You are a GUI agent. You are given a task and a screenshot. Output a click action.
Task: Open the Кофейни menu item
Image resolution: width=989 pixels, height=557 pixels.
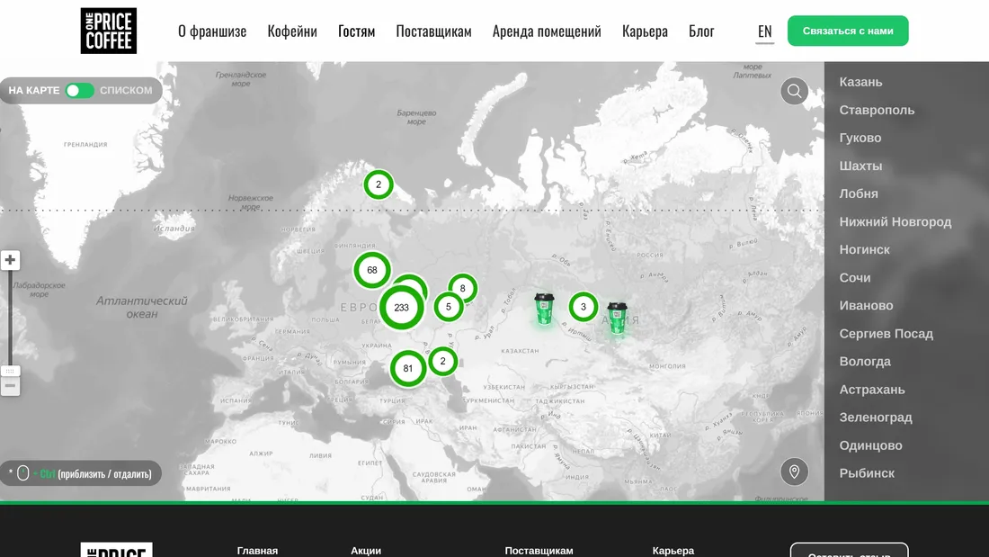point(290,31)
